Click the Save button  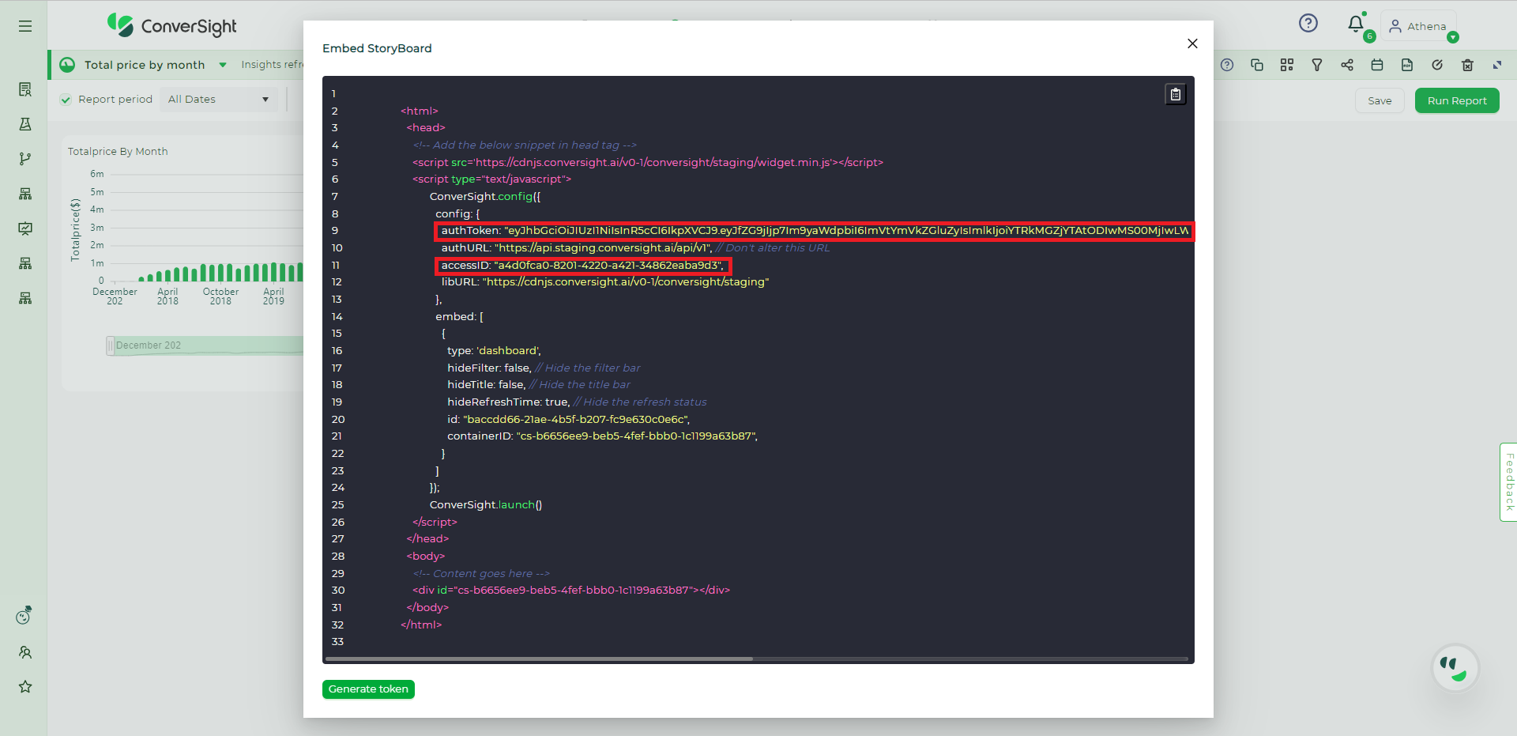pyautogui.click(x=1380, y=100)
